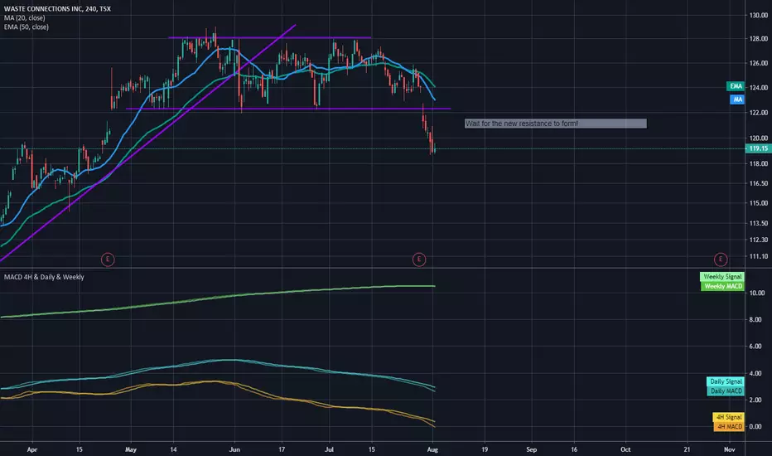Click the earnings marker near late April
This screenshot has height=456, width=772.
108,260
